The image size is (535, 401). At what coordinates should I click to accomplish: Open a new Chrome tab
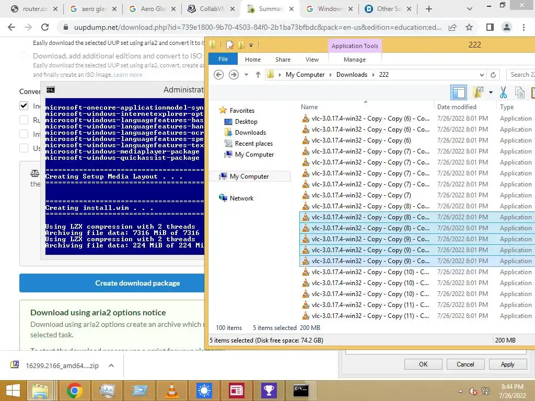pyautogui.click(x=429, y=9)
